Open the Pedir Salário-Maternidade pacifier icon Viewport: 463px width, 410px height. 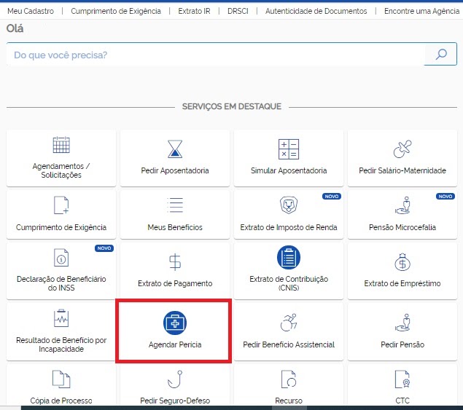tap(402, 149)
